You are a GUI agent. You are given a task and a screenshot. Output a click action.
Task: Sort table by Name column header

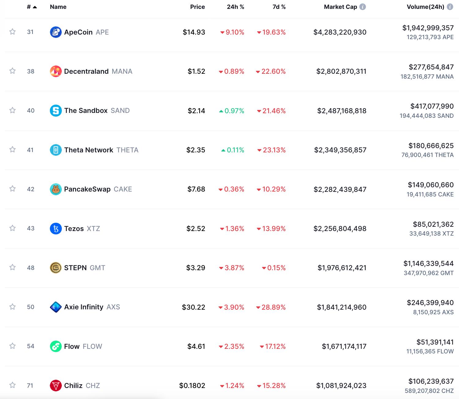pyautogui.click(x=58, y=7)
